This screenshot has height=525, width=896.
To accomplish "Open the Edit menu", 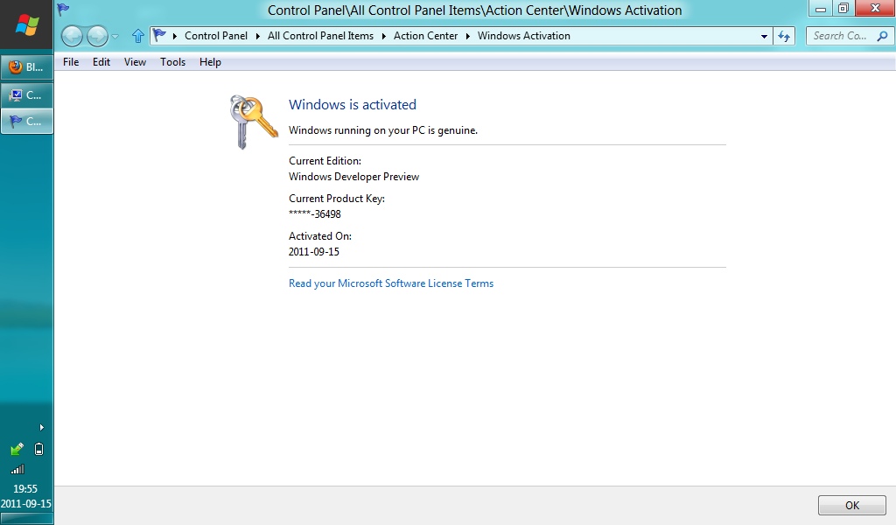I will tap(101, 62).
